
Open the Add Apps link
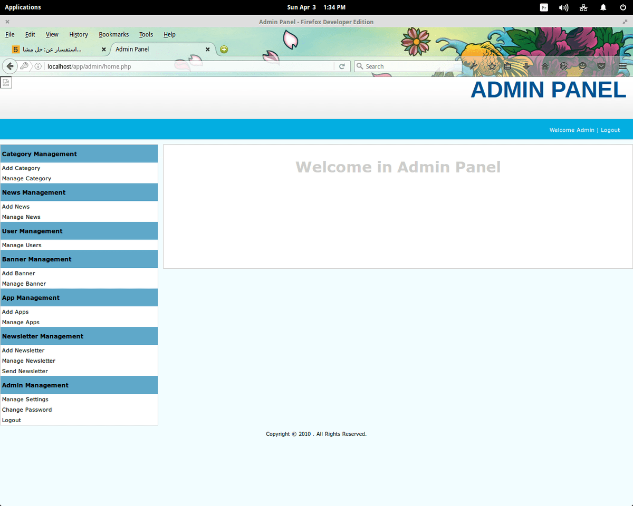pos(15,312)
